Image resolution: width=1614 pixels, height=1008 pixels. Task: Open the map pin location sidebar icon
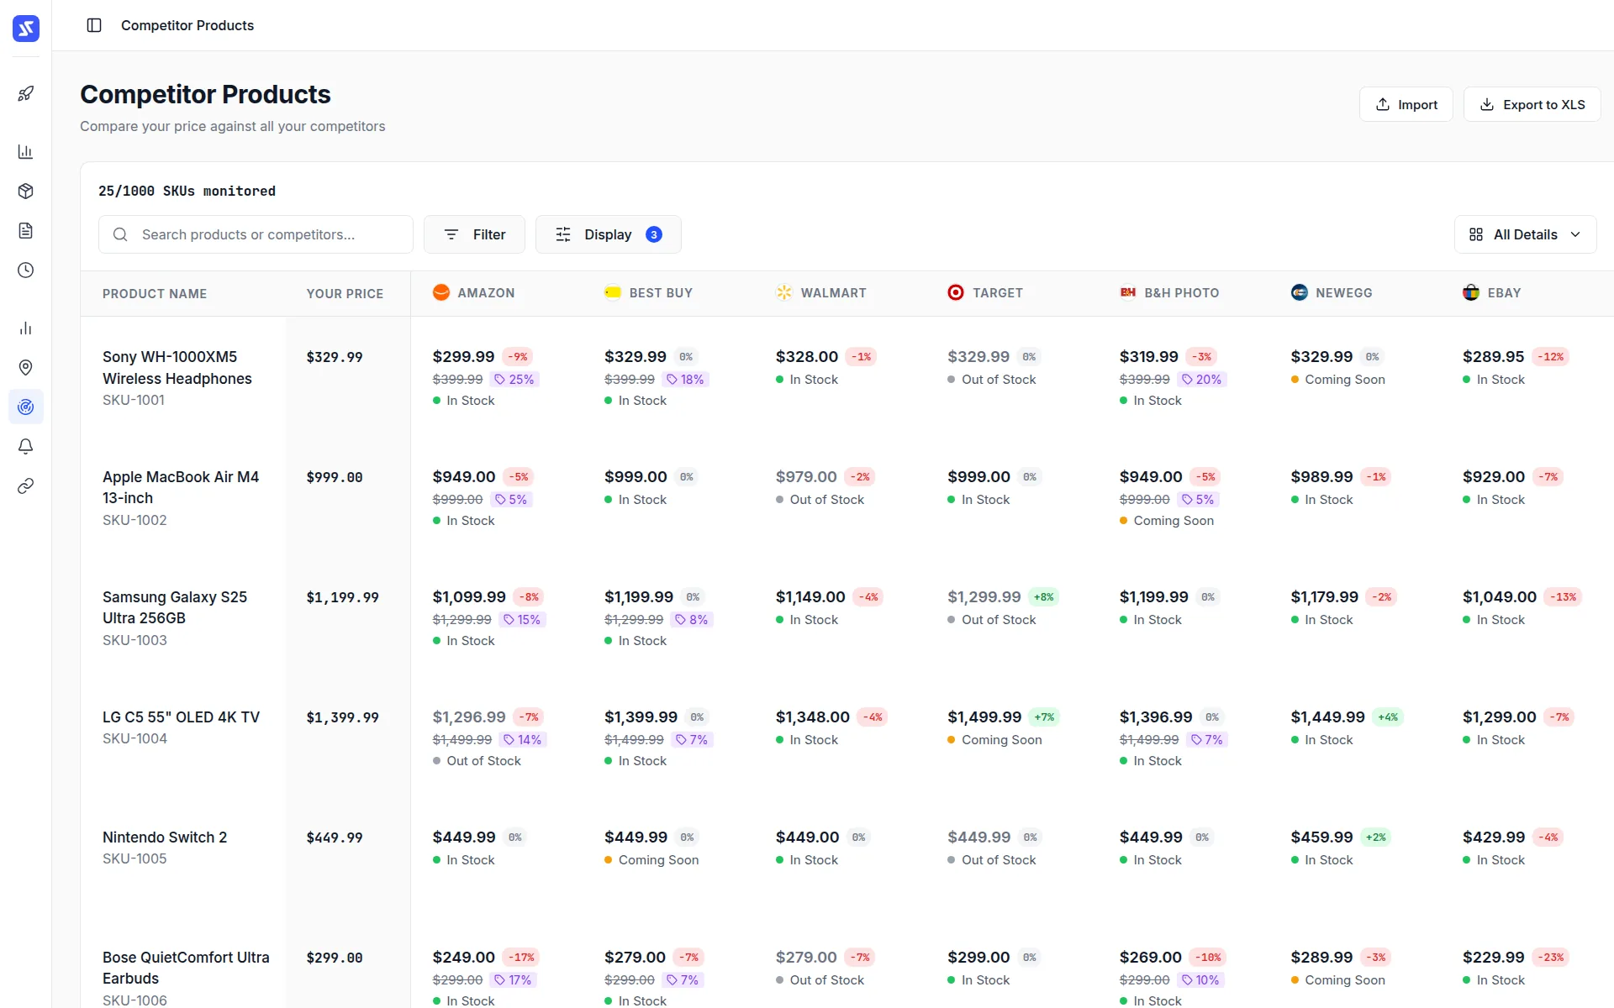pyautogui.click(x=26, y=368)
